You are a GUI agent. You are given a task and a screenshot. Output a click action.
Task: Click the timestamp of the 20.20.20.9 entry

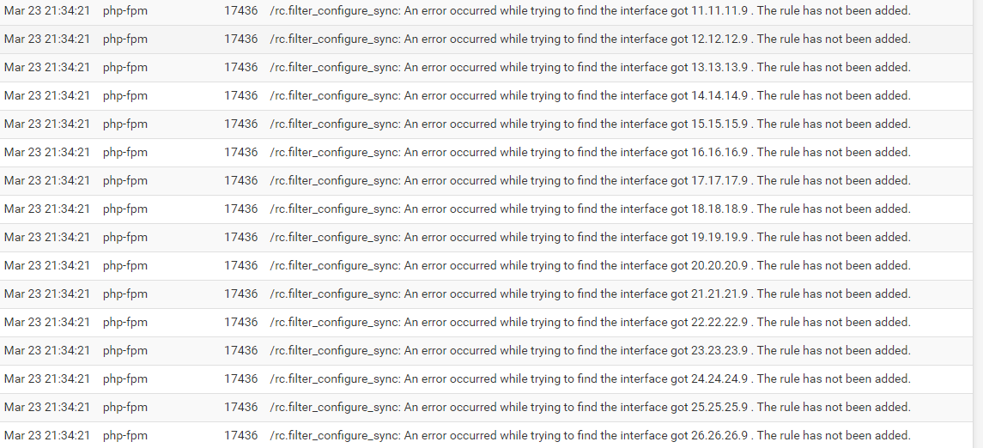tap(47, 266)
